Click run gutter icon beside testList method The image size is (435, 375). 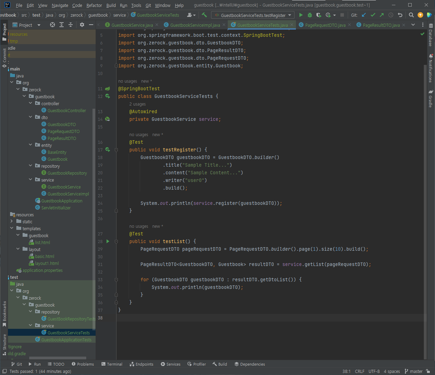coord(108,241)
